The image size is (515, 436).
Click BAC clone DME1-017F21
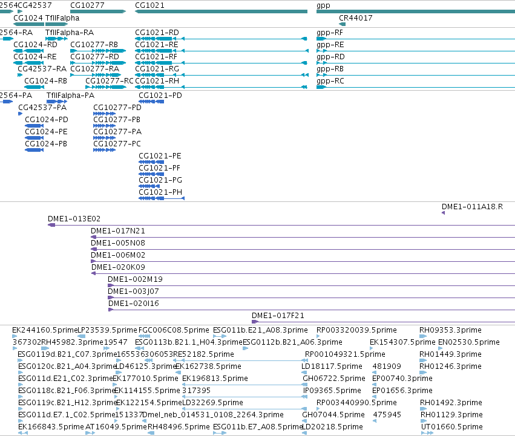coord(278,316)
